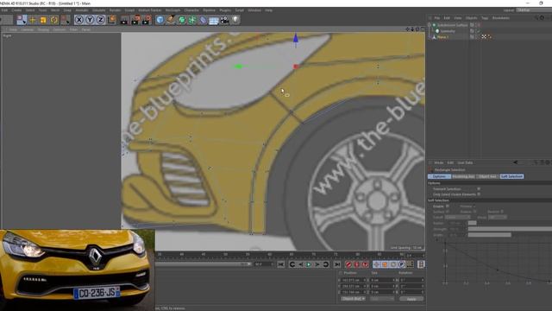Switch to Options tab
552x311 pixels.
tap(439, 176)
